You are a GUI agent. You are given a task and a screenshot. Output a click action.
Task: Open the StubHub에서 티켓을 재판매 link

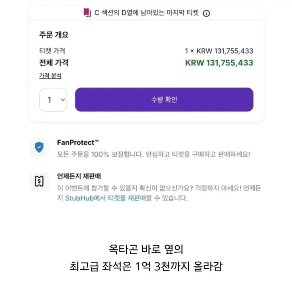coord(105,198)
